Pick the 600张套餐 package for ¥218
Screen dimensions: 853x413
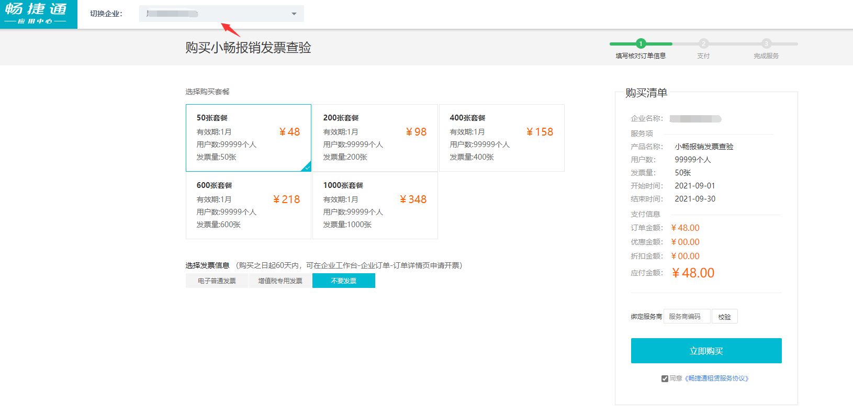(x=248, y=205)
